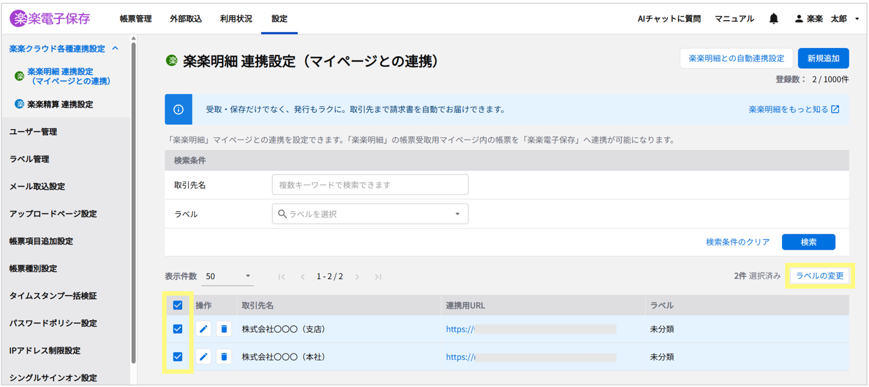Viewport: 869px width, 387px height.
Task: Click the user avatar icon next to 楽楽 太郎
Action: coord(799,19)
